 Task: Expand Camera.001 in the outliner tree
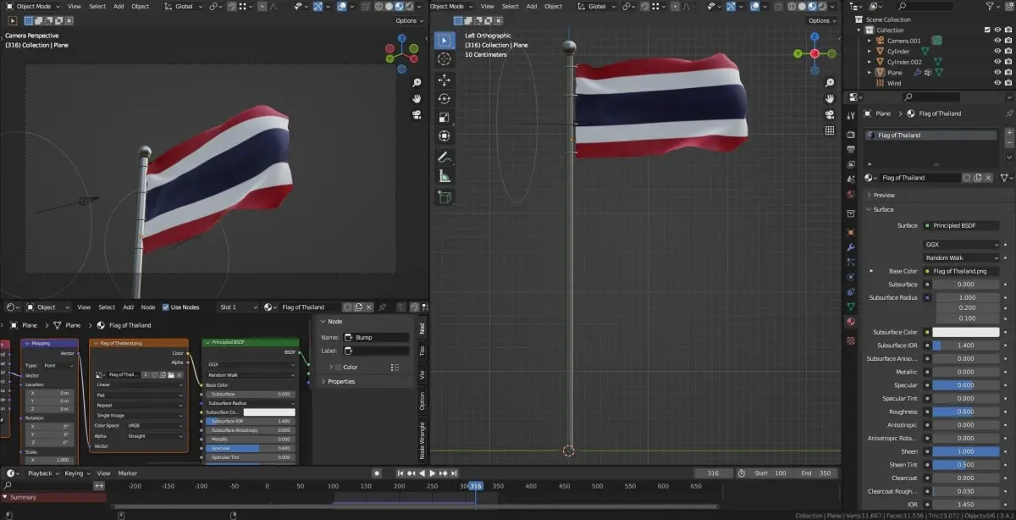869,41
